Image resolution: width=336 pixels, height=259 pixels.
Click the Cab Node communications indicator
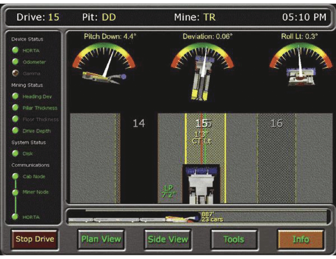tap(16, 176)
